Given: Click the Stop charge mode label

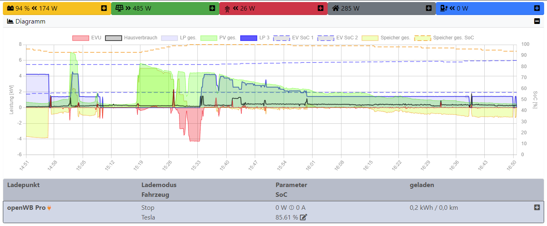Looking at the screenshot, I should (148, 208).
